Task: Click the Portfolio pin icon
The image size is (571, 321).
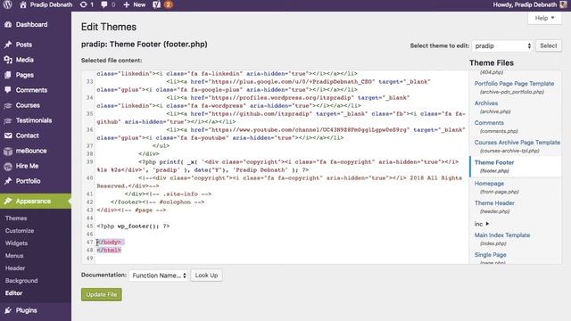Action: click(x=8, y=181)
